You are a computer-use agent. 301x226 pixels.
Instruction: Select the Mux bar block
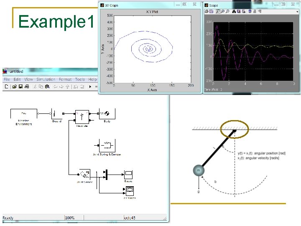(x=107, y=175)
